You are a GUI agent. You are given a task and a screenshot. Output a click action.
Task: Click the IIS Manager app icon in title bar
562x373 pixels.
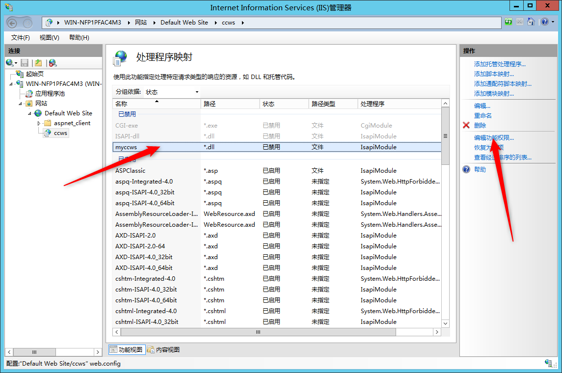point(9,7)
